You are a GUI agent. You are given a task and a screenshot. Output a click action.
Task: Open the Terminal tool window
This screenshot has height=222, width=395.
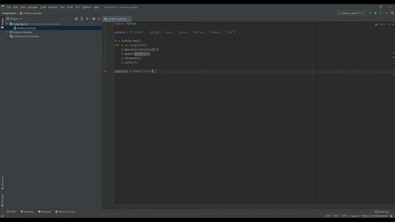44,212
